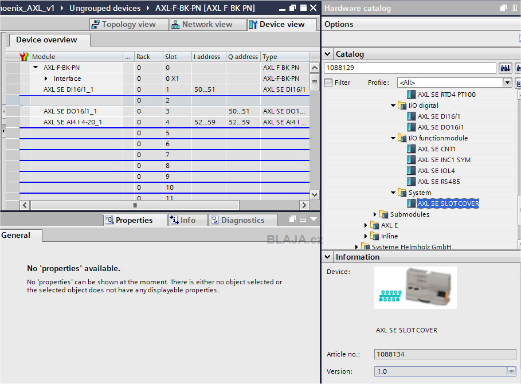Click the slot cover device image thumbnail
This screenshot has width=521, height=384.
coord(416,288)
